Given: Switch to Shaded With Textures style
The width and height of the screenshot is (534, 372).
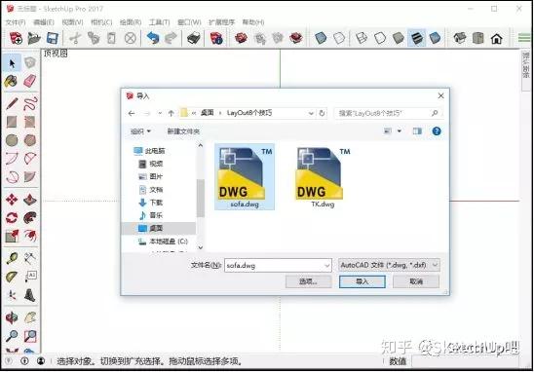Looking at the screenshot, I should [416, 38].
